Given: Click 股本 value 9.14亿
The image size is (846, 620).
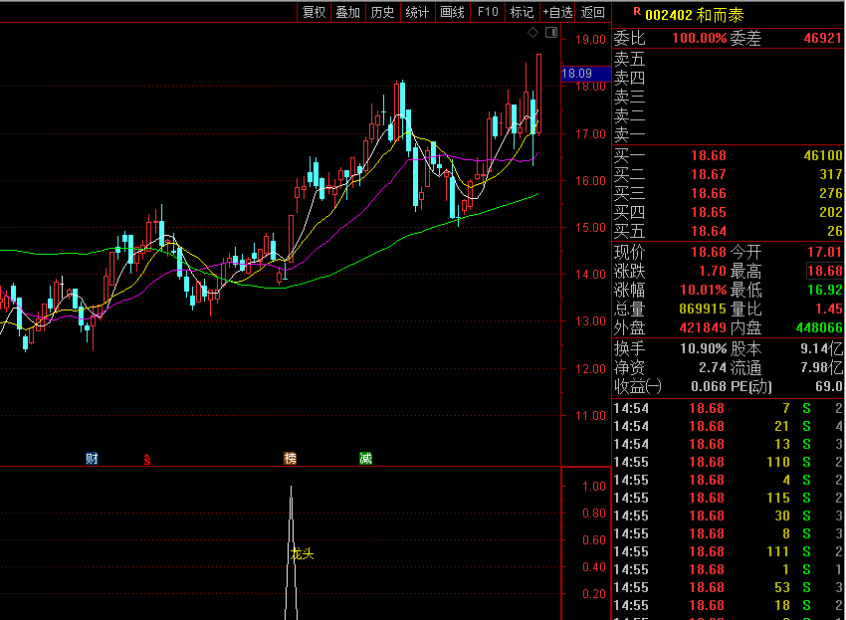Looking at the screenshot, I should click(822, 349).
